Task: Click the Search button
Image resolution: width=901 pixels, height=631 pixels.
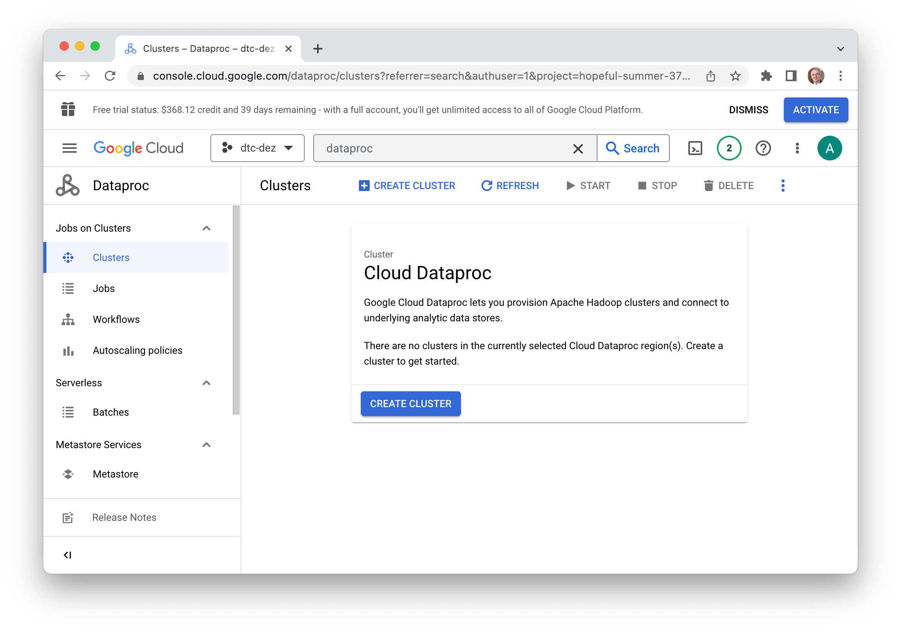Action: (633, 148)
